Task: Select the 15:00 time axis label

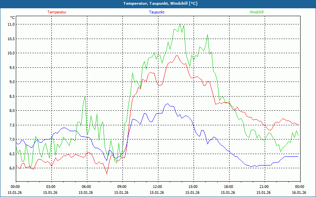Action: 193,187
